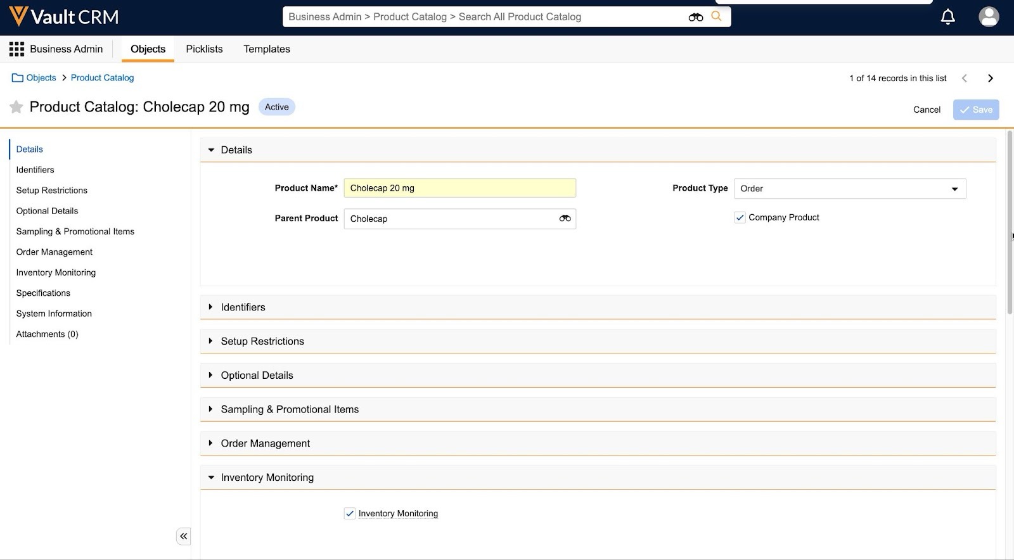Switch to the Picklists tab
Screen dimensions: 1014x560
(x=204, y=49)
